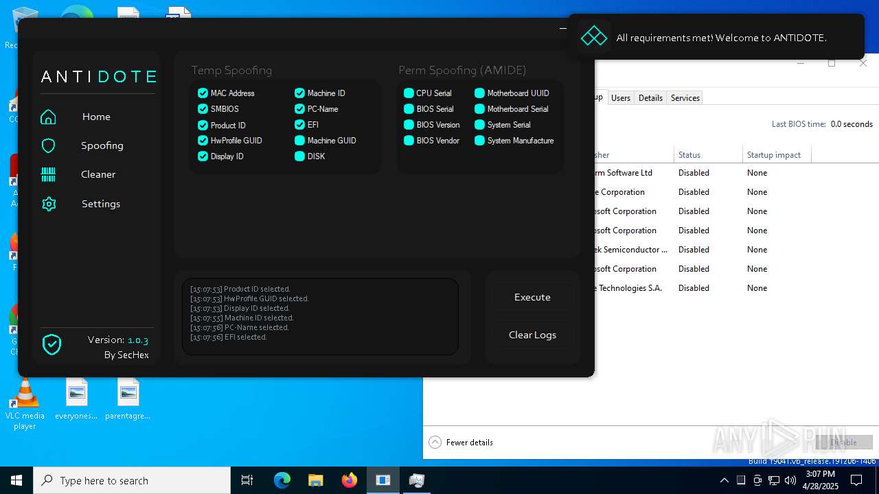Enable the Motherboard UUID checkbox
879x494 pixels.
pos(479,93)
